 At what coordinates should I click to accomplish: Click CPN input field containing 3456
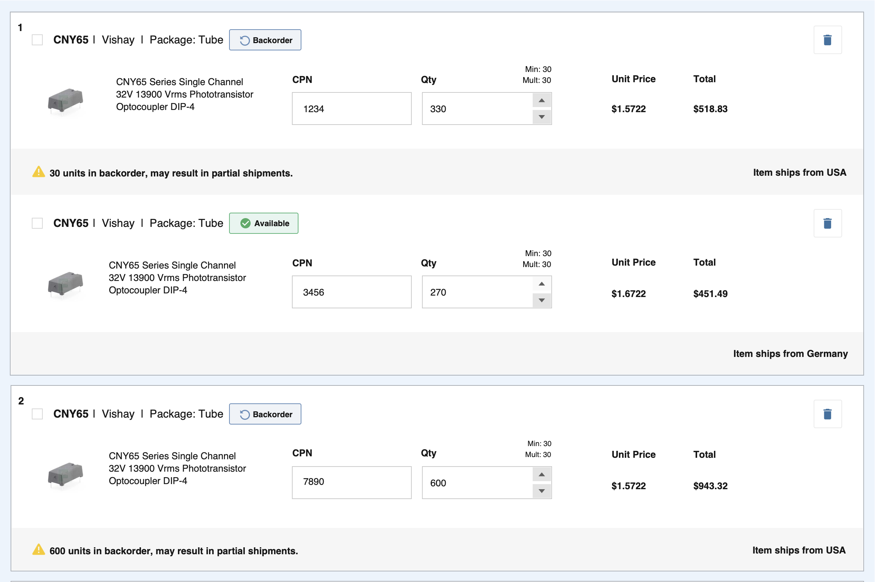[x=351, y=292]
